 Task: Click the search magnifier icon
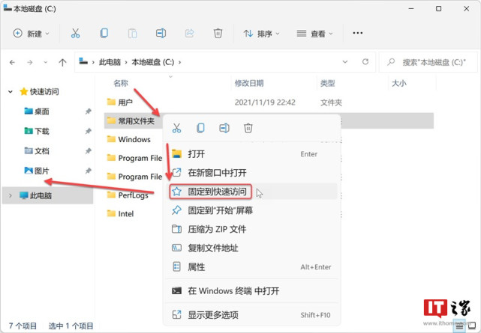coord(391,62)
